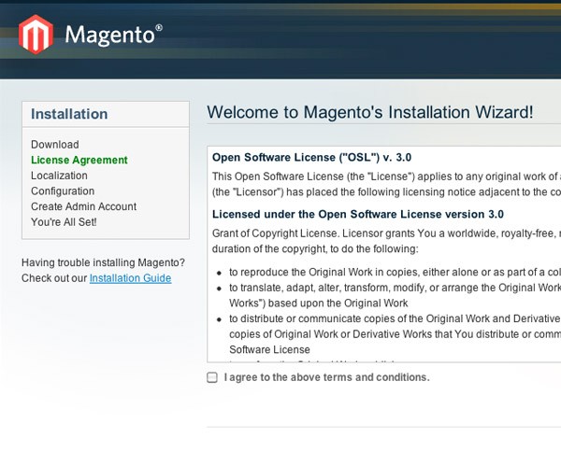Check 'I agree to the above terms' checkbox
Image resolution: width=561 pixels, height=466 pixels.
tap(212, 377)
